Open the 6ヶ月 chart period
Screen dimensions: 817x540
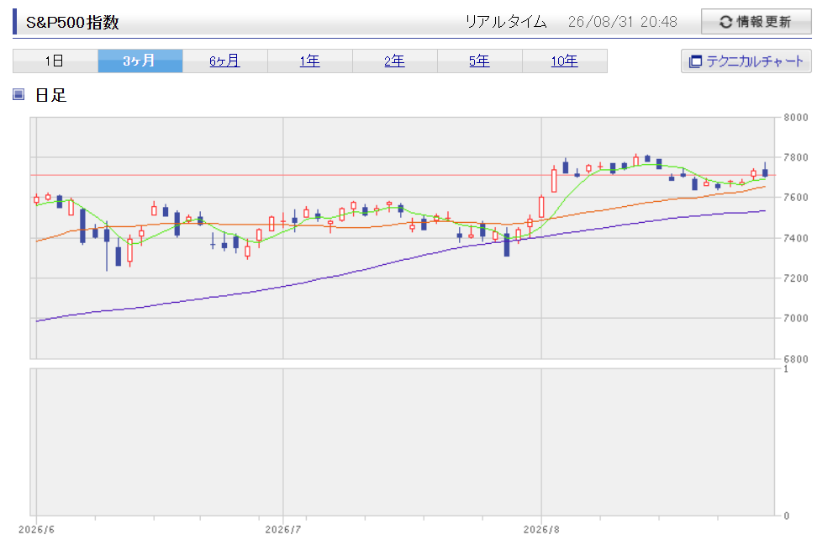[225, 61]
